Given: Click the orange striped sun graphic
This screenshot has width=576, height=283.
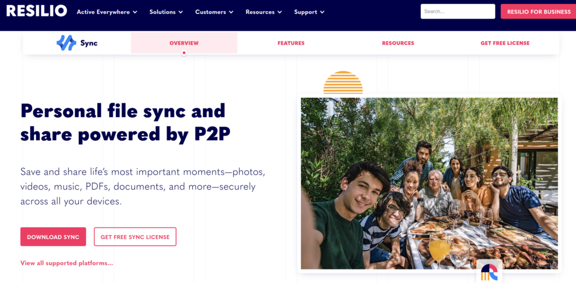Looking at the screenshot, I should tap(343, 82).
